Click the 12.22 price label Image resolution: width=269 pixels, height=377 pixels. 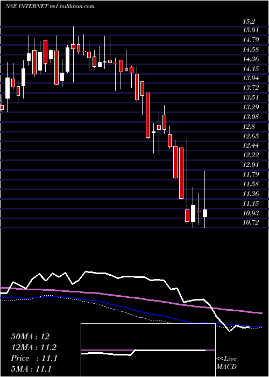click(x=251, y=155)
